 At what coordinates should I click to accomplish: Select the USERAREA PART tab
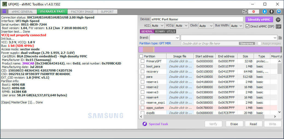click(x=52, y=11)
